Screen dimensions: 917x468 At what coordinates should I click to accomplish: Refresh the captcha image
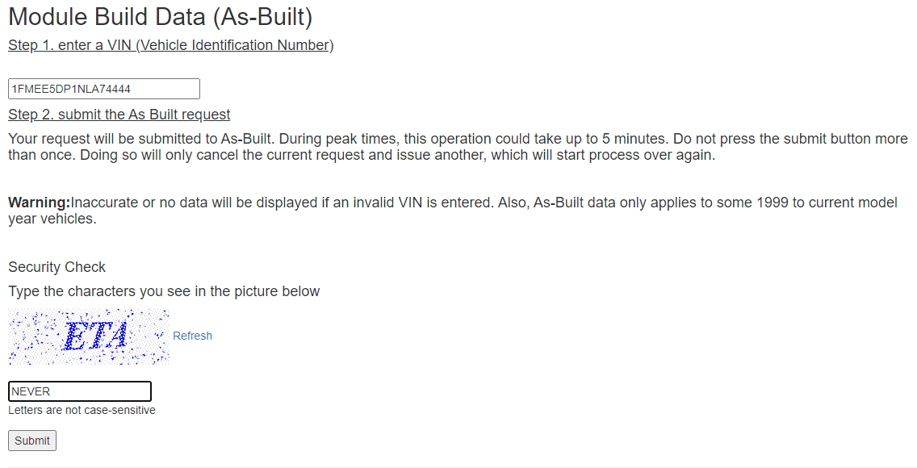(x=192, y=336)
